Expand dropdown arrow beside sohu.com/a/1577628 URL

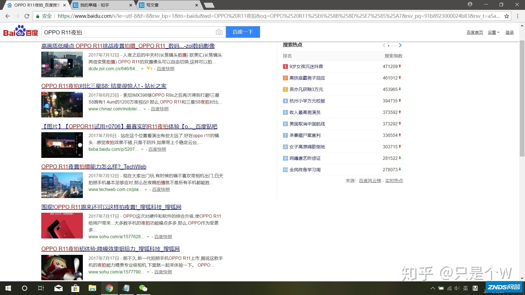[148, 237]
